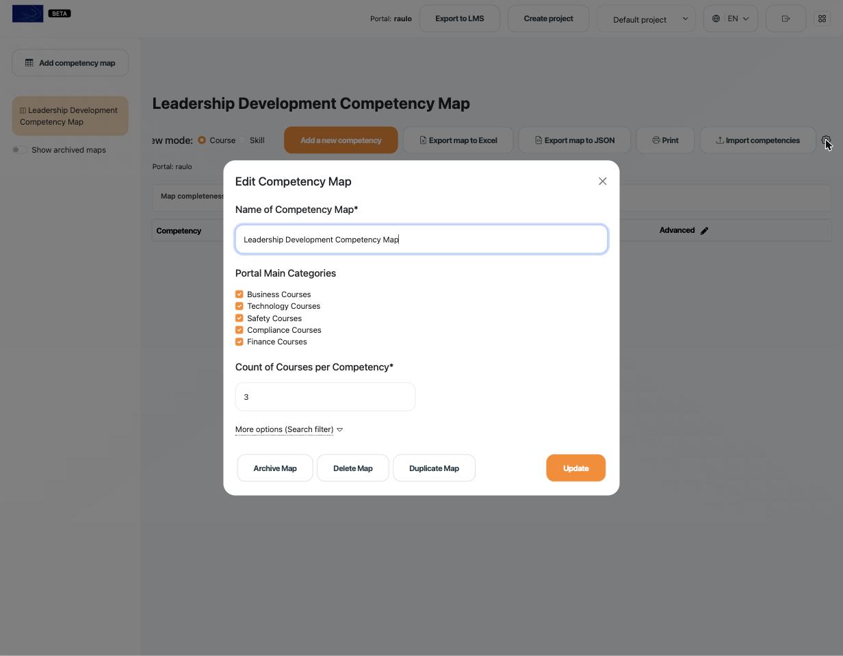
Task: Click the Advanced column header text
Action: point(677,230)
